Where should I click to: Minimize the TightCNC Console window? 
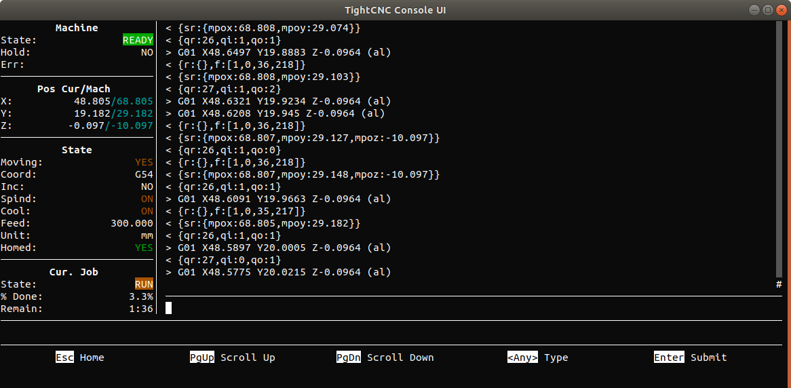(x=754, y=10)
